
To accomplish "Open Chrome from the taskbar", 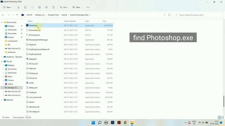I will coord(126,122).
